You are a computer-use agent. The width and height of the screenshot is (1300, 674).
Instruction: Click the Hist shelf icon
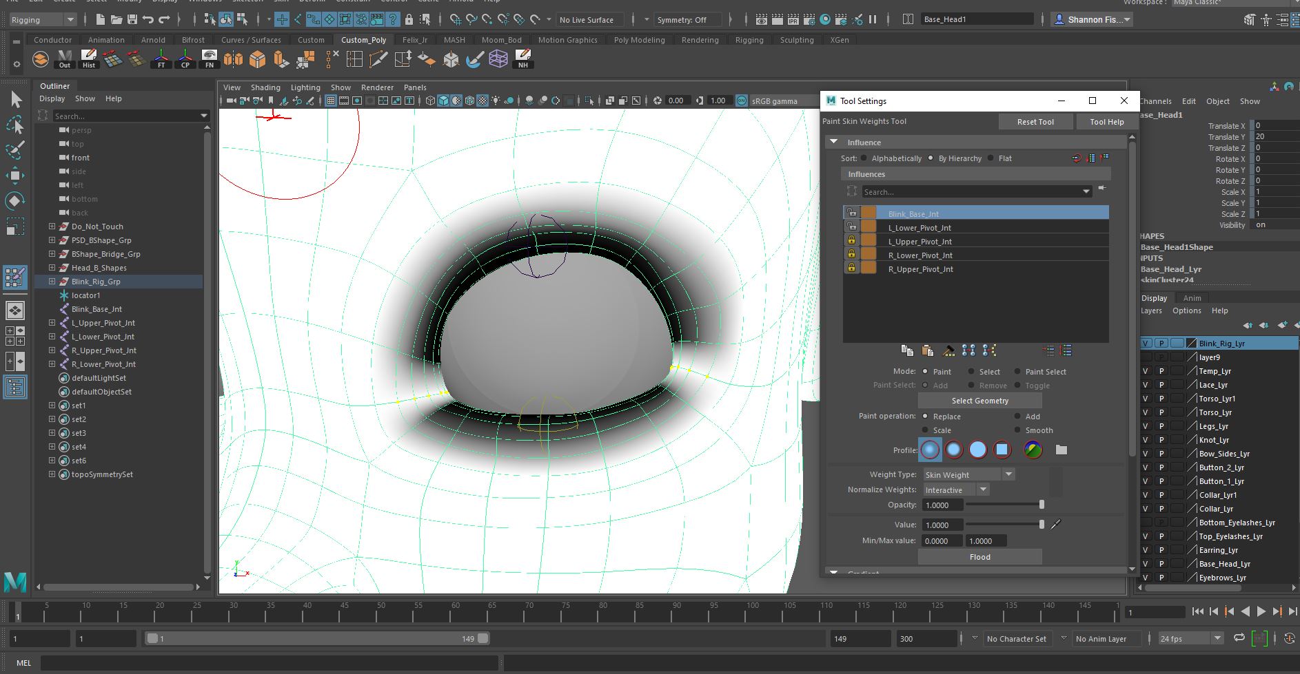(x=89, y=60)
